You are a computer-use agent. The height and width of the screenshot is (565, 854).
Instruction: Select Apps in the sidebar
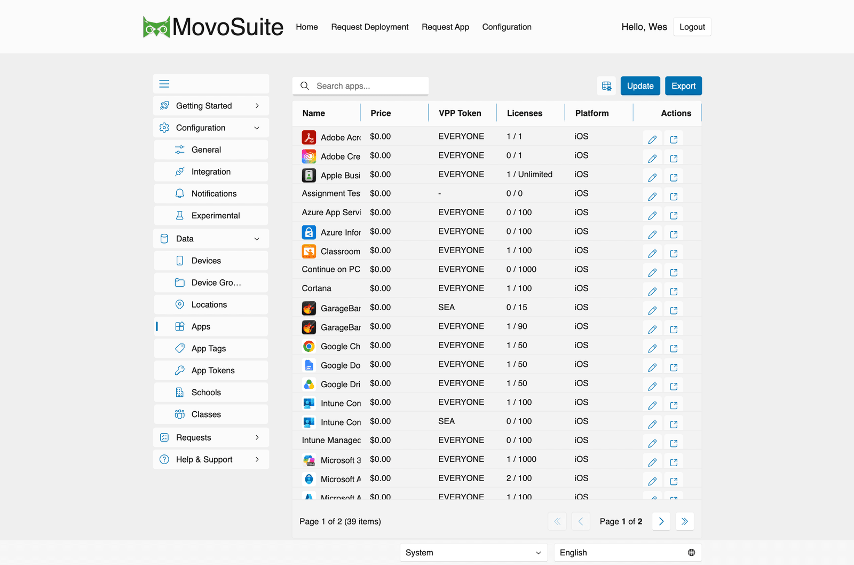coord(211,326)
